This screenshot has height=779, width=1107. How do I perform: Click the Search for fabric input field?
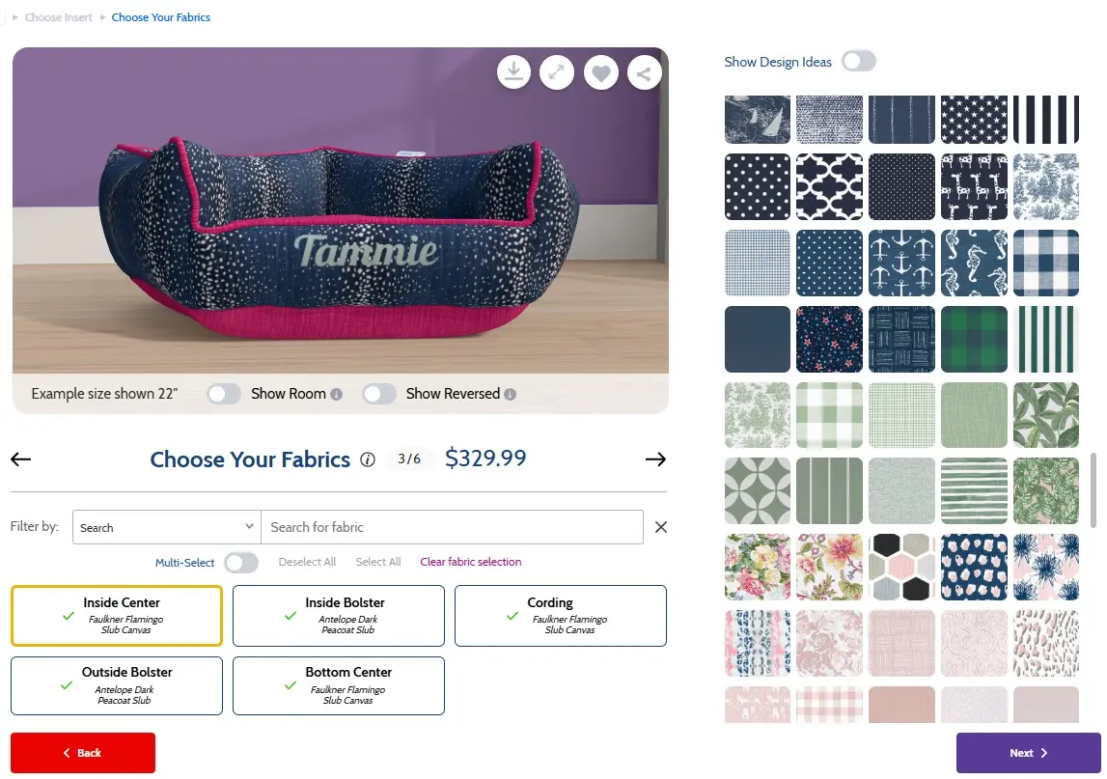(x=452, y=527)
